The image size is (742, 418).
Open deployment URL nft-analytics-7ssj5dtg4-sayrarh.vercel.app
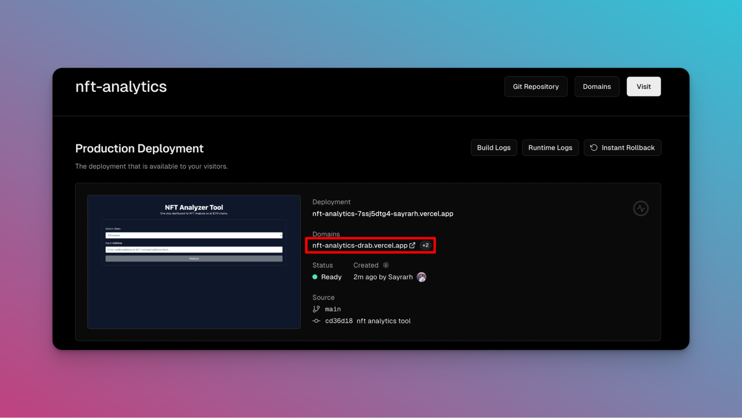[383, 214]
